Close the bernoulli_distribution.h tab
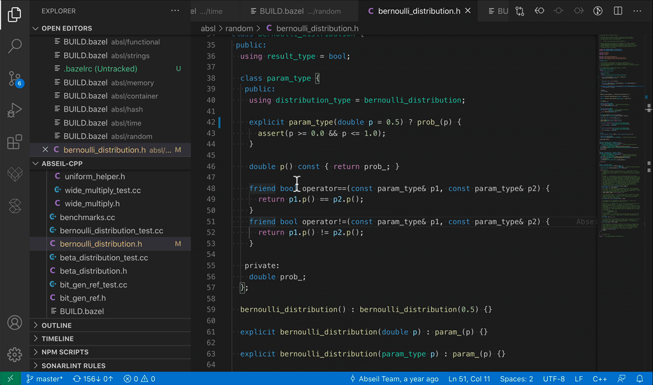653x385 pixels. (x=468, y=11)
